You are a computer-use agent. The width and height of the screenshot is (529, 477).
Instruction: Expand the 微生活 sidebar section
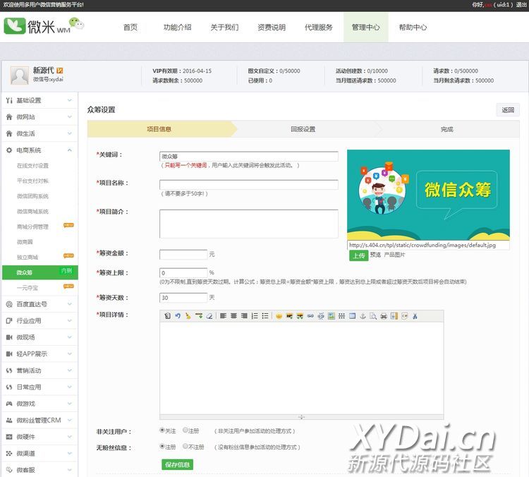click(x=39, y=133)
